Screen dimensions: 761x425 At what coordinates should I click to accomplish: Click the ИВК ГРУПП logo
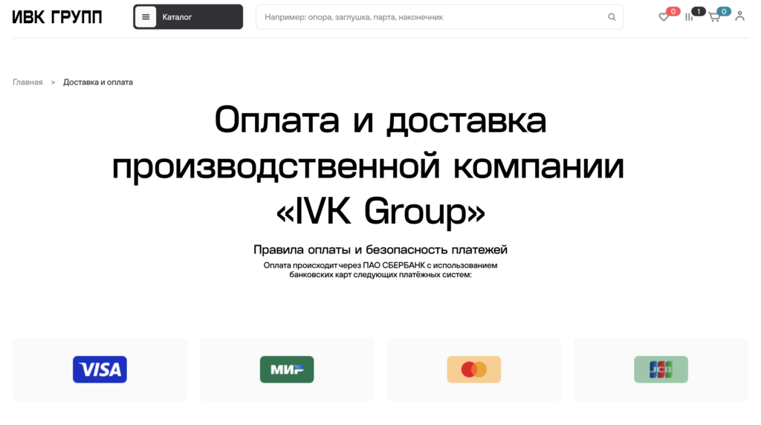(x=57, y=17)
